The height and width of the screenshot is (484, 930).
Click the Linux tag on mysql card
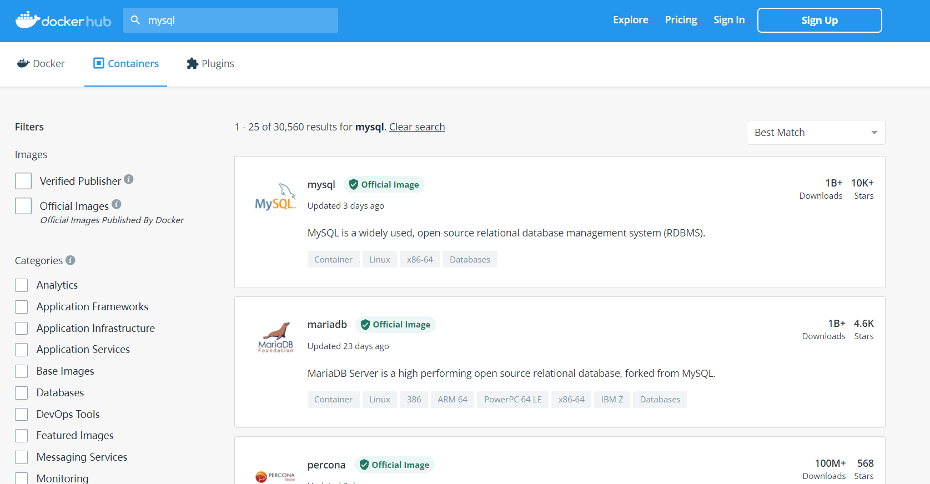pyautogui.click(x=380, y=259)
